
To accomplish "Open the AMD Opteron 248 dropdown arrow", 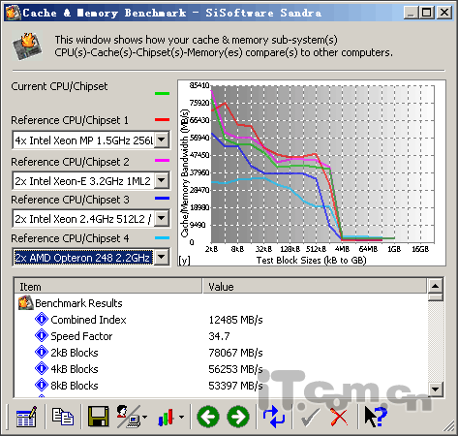I will [x=162, y=258].
